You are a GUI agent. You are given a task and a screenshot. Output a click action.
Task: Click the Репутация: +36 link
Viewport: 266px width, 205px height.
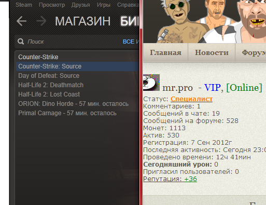pos(170,179)
